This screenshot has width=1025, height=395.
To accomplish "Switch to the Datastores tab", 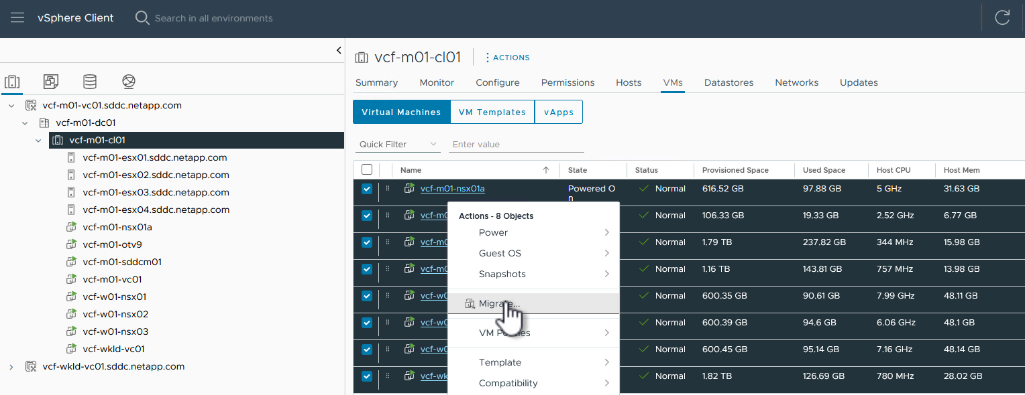I will (729, 83).
